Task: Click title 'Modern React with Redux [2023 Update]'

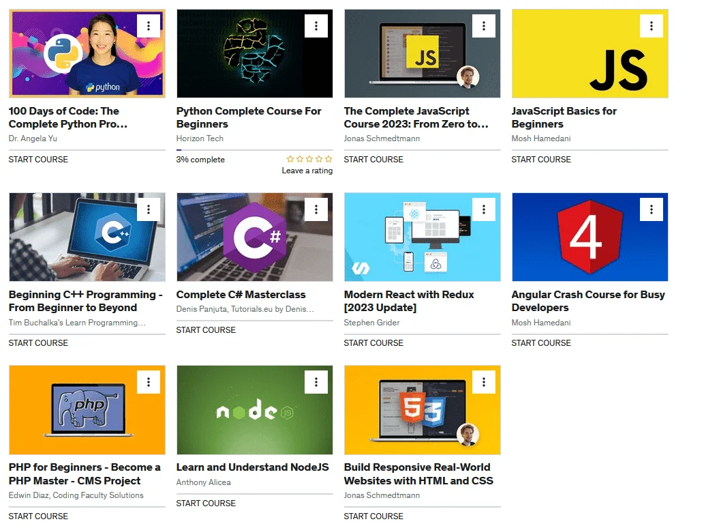Action: [409, 302]
